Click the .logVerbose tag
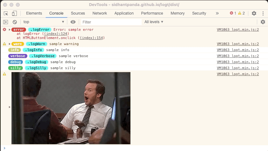The height and width of the screenshot is (151, 268). click(43, 56)
